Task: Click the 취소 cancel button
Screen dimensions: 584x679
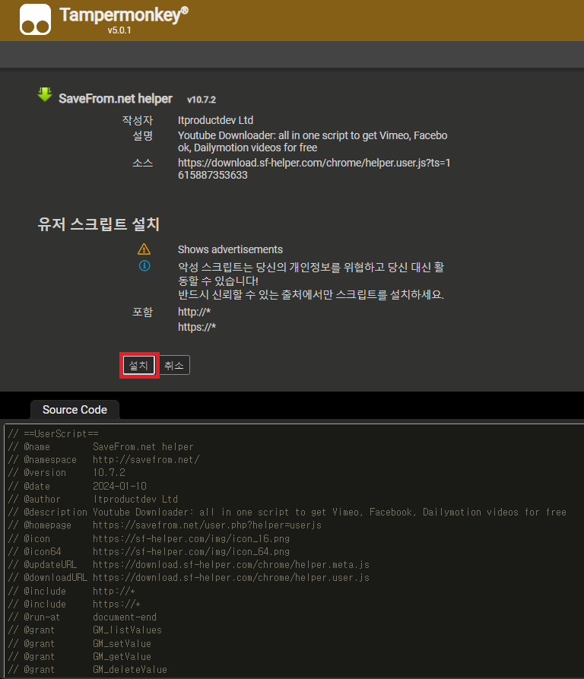Action: click(x=174, y=366)
